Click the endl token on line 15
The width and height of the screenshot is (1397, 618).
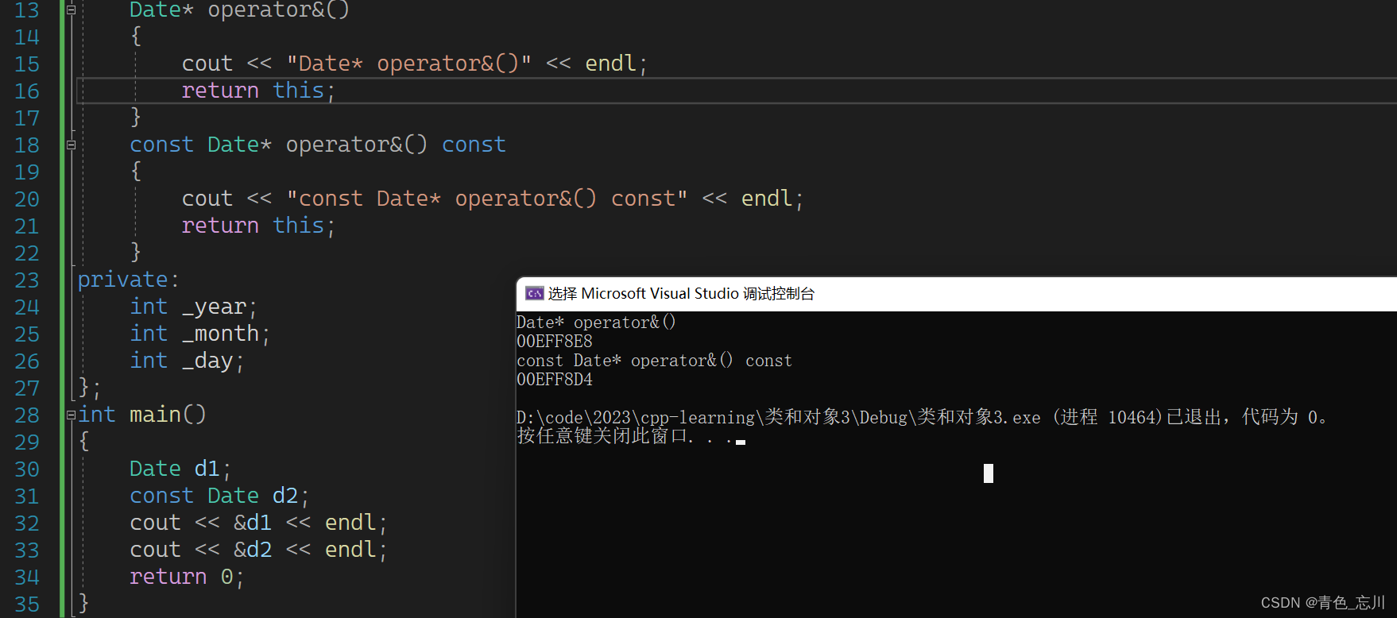(x=610, y=64)
